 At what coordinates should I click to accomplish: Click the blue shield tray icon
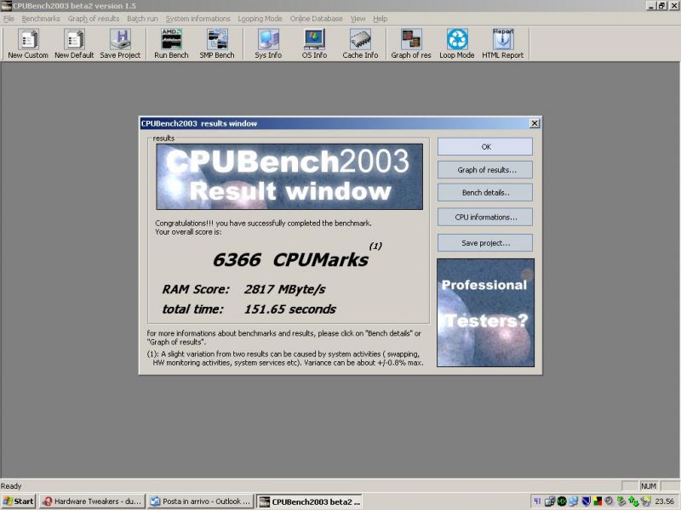coord(586,501)
